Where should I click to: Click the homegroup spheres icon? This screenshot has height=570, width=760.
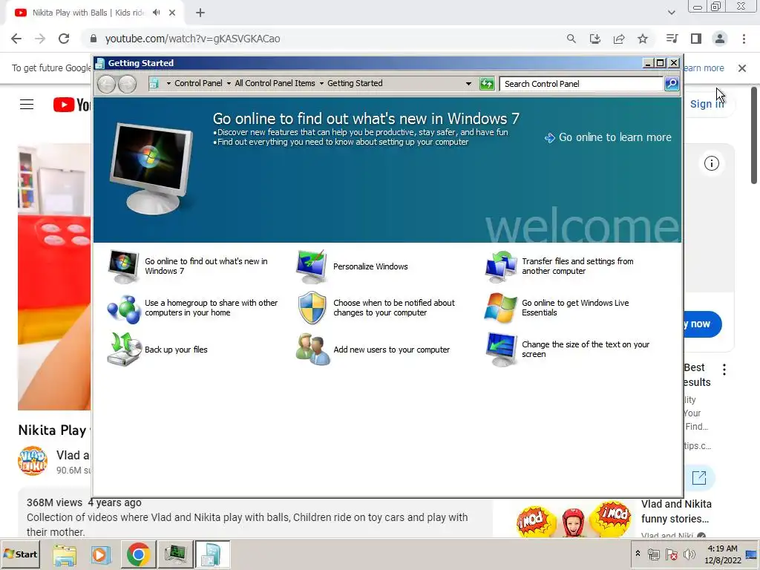pos(123,308)
